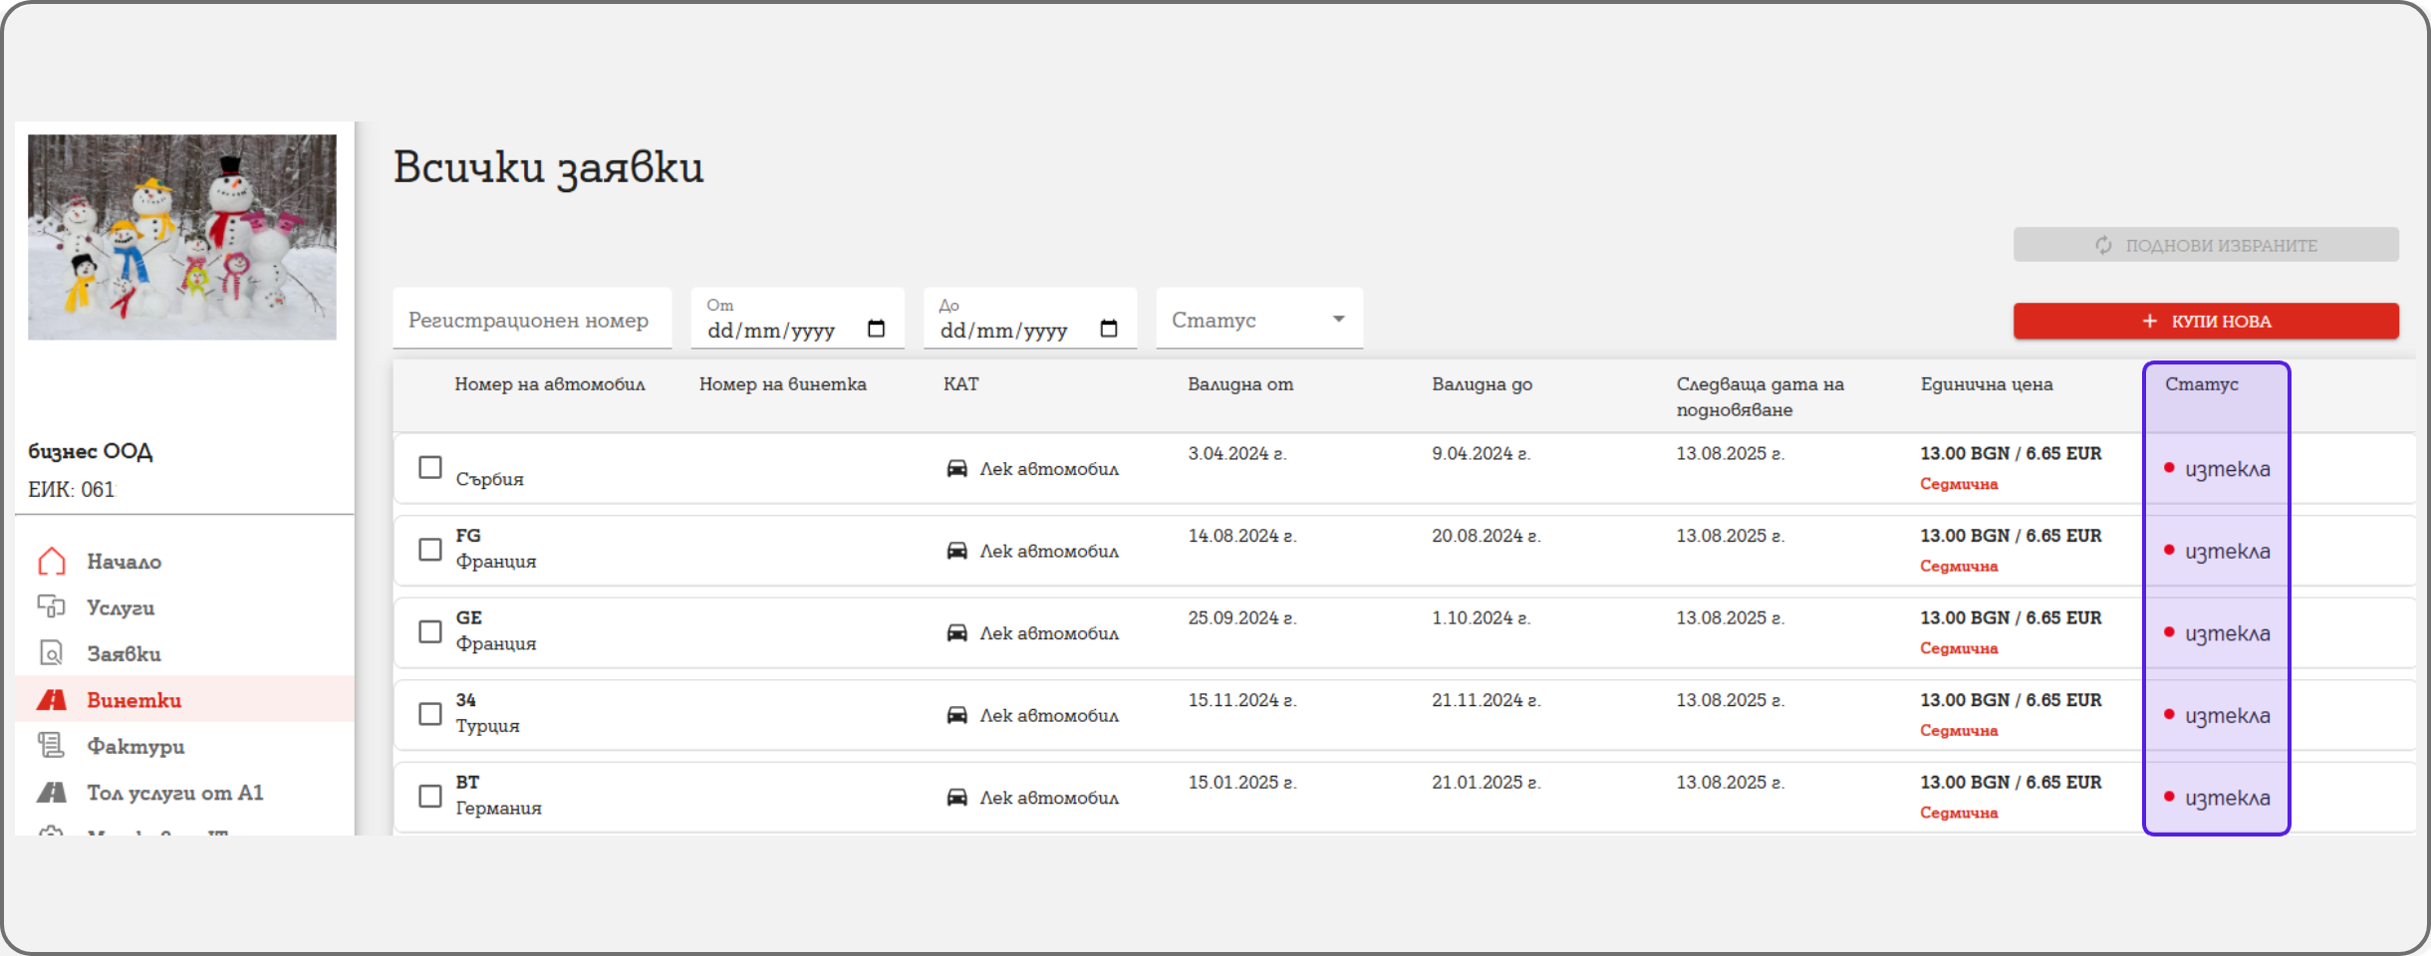This screenshot has height=956, width=2431.
Task: Click the snowmen profile picture
Action: coord(182,238)
